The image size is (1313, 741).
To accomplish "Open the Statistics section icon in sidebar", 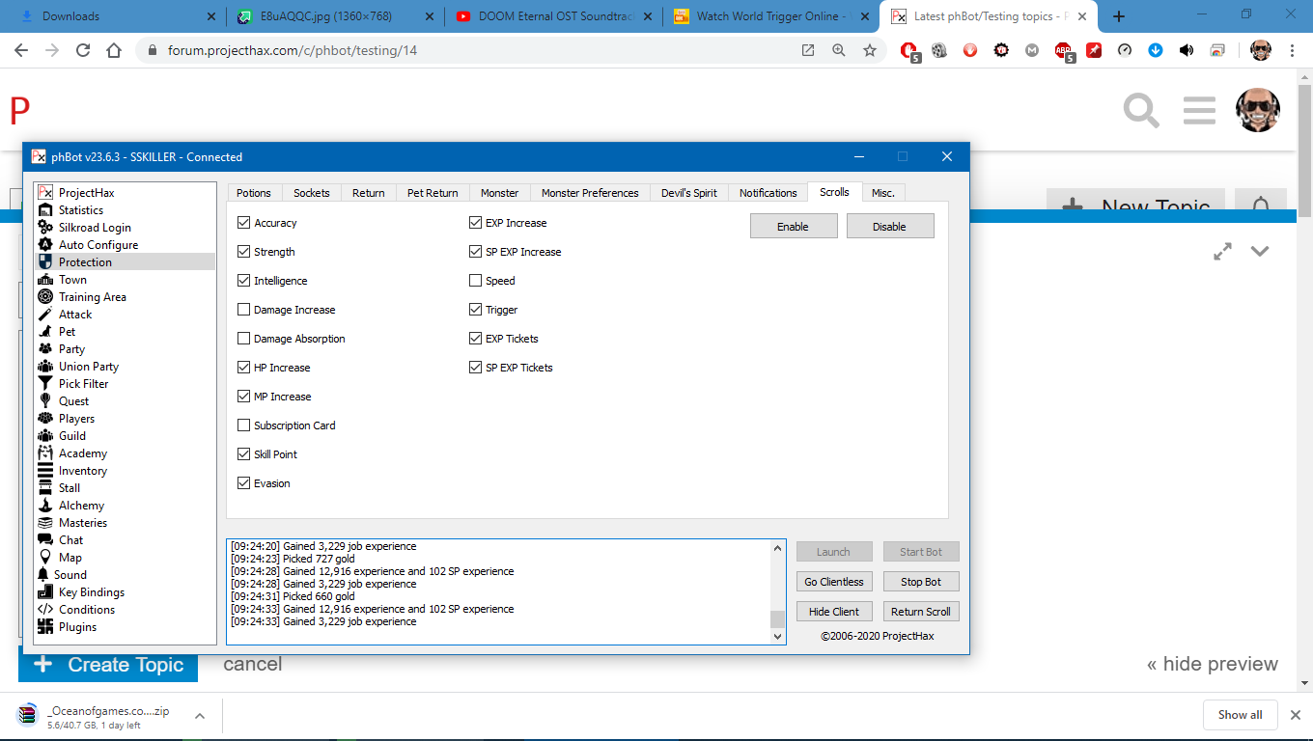I will pyautogui.click(x=45, y=210).
